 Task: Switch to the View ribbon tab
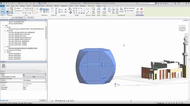click(x=17, y=6)
